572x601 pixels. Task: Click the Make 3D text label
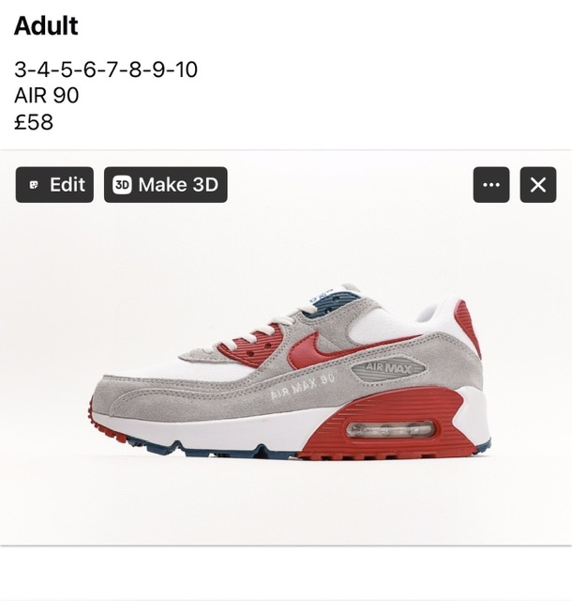178,185
